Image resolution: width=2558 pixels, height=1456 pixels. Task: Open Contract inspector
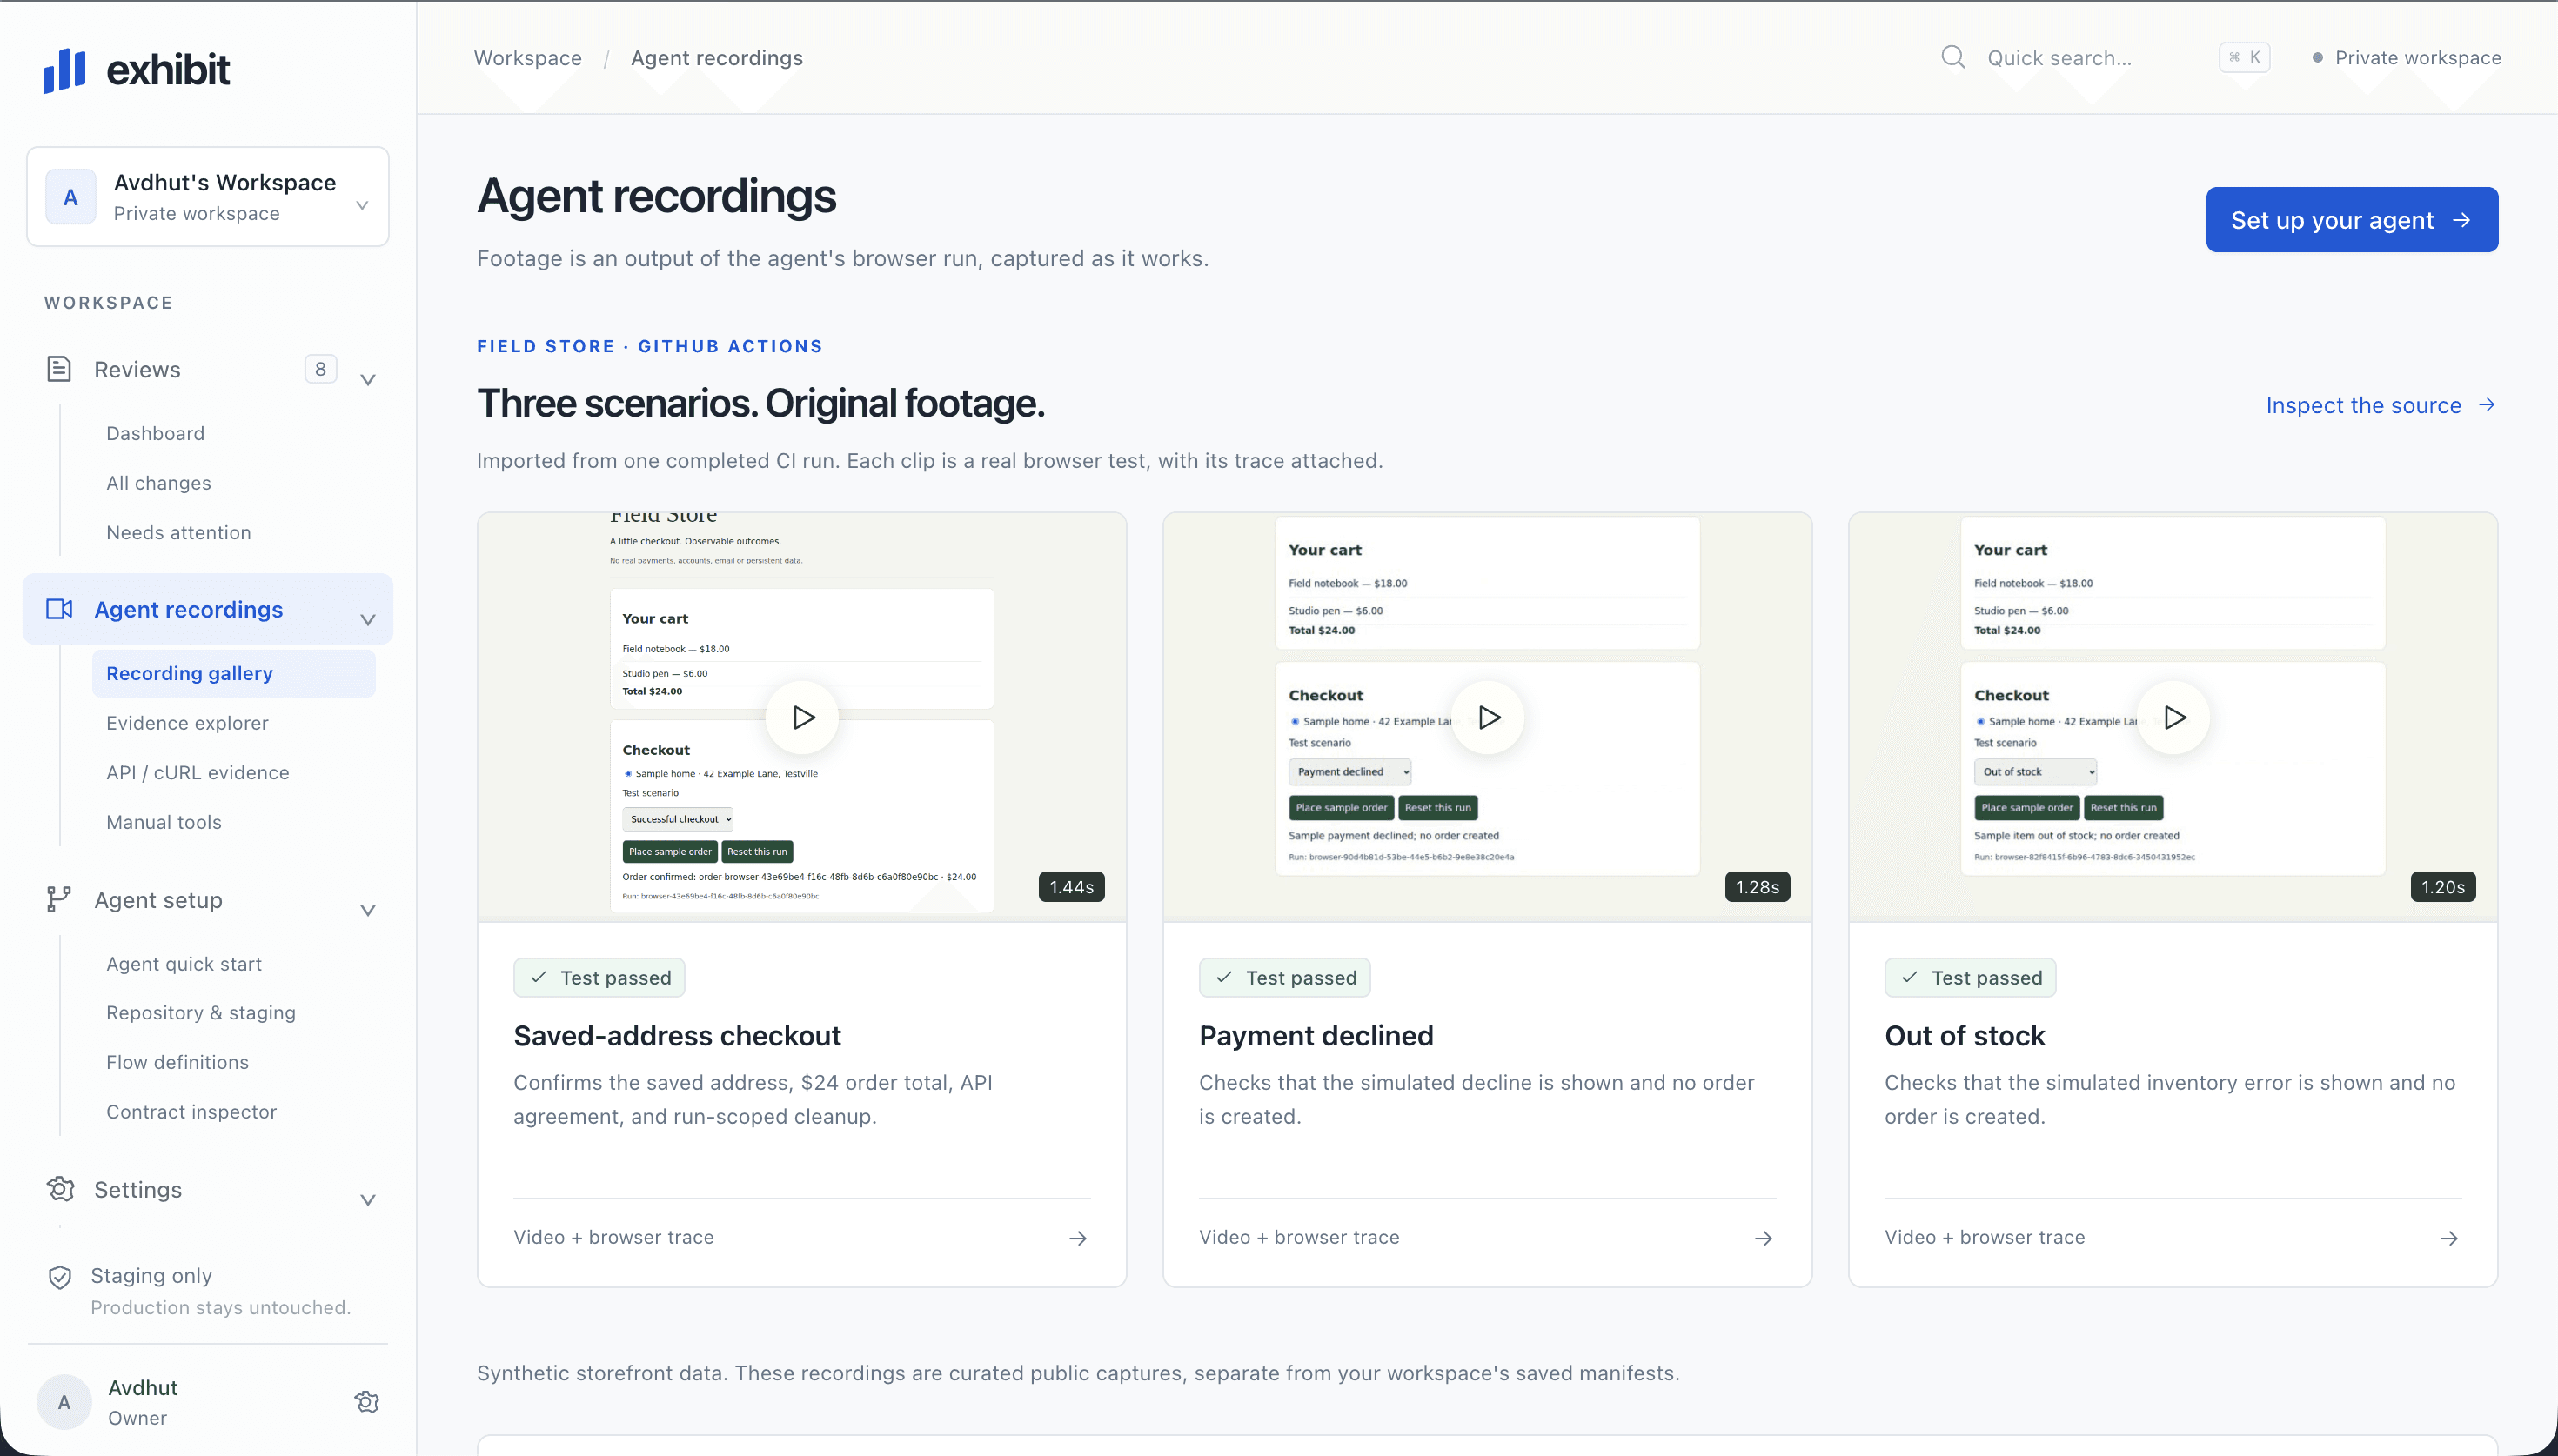click(x=191, y=1112)
